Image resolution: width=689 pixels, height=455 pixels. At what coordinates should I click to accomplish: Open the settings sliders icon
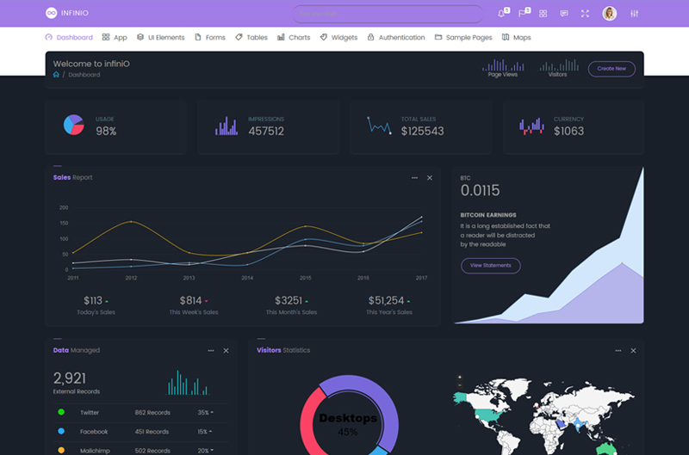(x=635, y=14)
